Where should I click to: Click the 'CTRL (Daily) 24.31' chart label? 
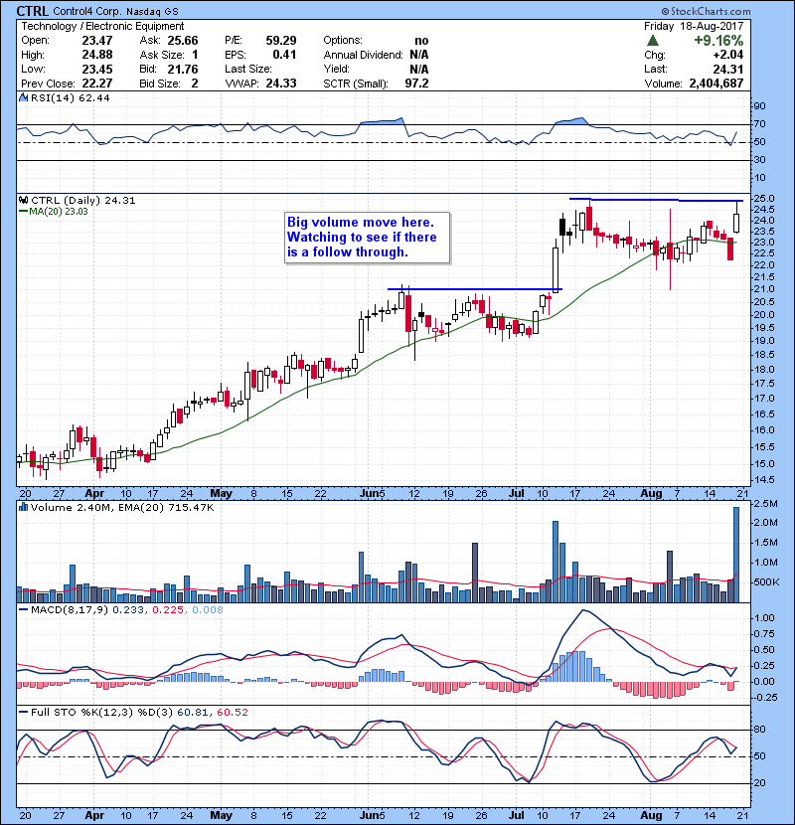(x=83, y=200)
